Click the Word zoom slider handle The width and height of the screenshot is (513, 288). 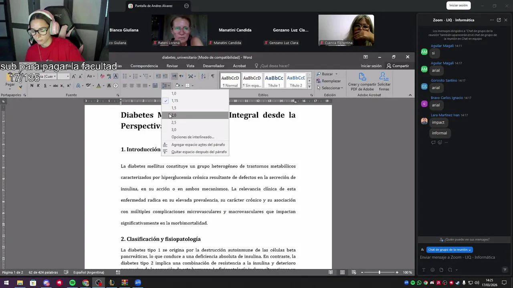pos(380,272)
